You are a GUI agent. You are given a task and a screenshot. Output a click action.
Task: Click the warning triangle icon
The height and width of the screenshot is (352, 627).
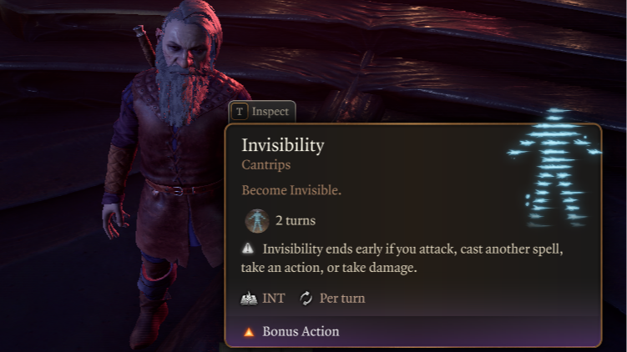pyautogui.click(x=248, y=249)
